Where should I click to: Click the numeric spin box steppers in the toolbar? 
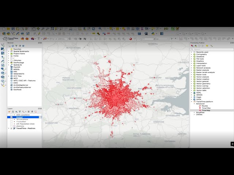pos(154,39)
